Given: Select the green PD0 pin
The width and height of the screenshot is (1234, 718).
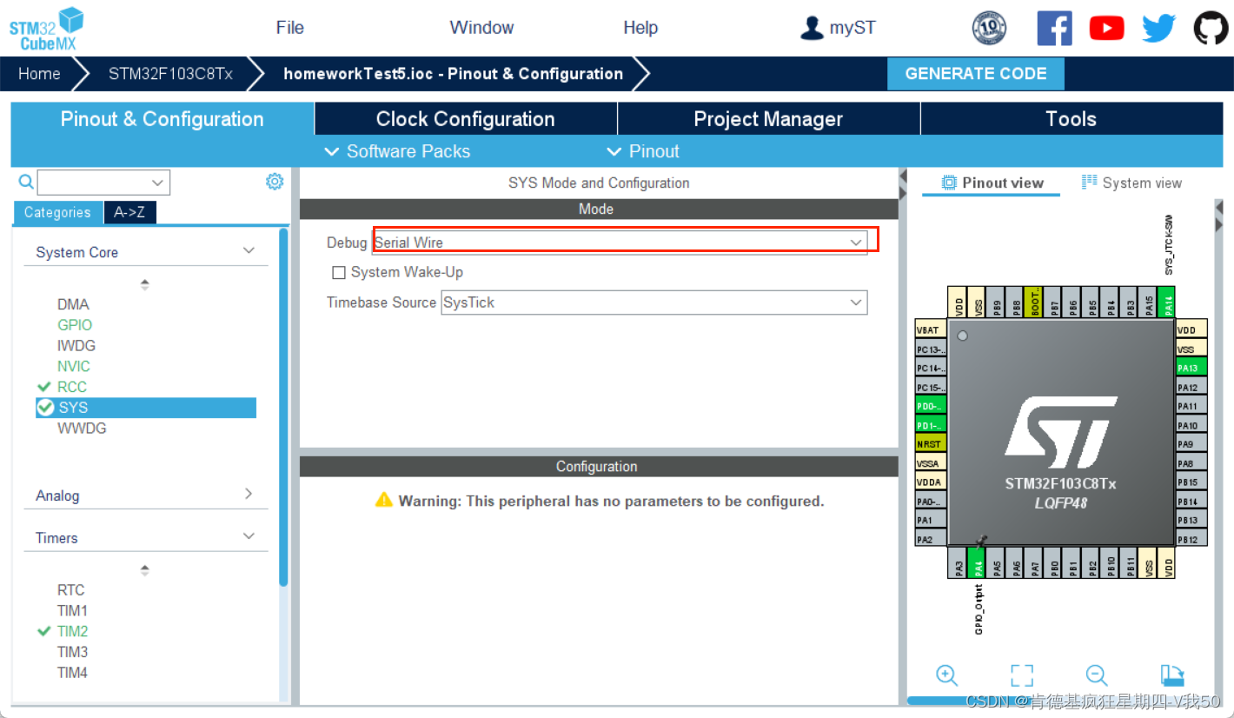Looking at the screenshot, I should coord(930,406).
